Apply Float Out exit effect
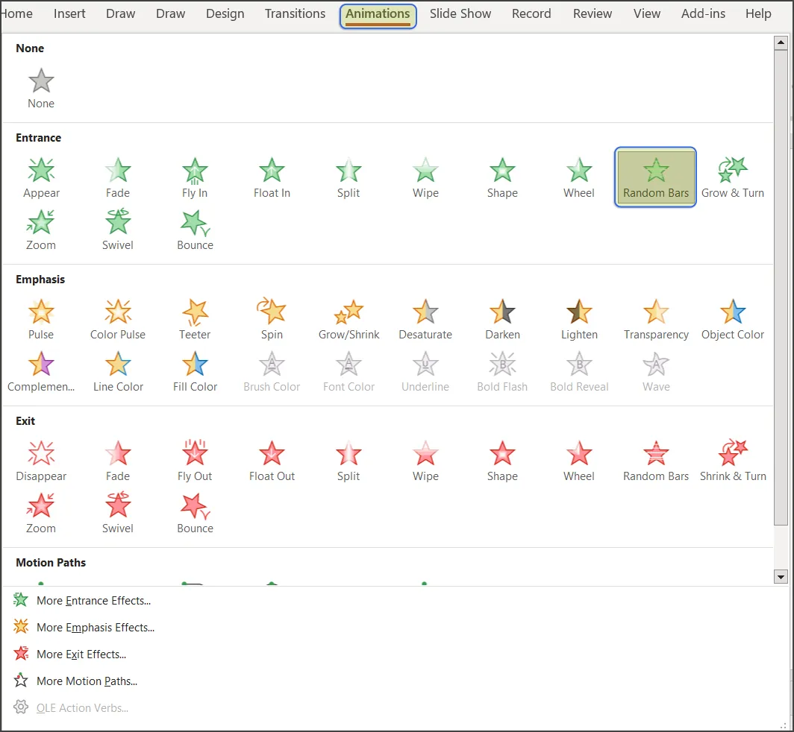This screenshot has height=732, width=794. [x=272, y=461]
